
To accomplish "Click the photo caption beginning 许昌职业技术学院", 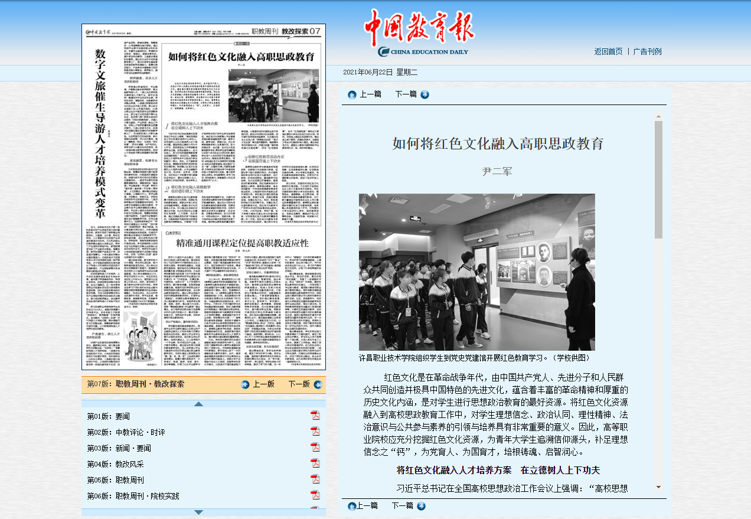I will coord(475,357).
